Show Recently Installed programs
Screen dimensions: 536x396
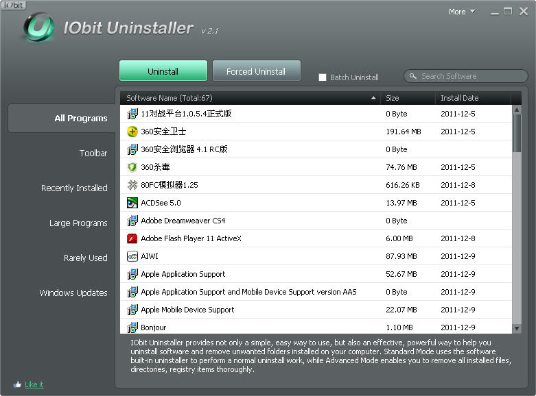tap(74, 188)
